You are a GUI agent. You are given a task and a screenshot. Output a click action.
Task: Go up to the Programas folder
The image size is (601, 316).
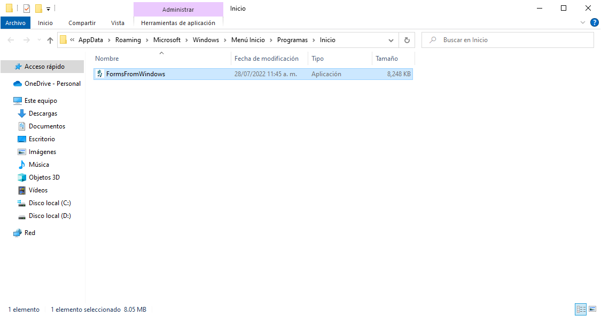point(50,39)
